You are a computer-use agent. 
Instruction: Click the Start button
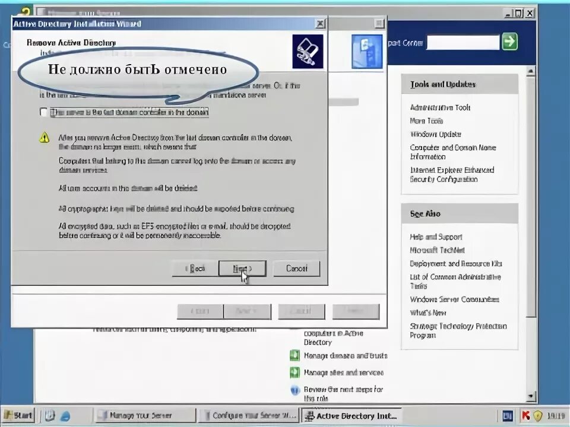pyautogui.click(x=18, y=415)
